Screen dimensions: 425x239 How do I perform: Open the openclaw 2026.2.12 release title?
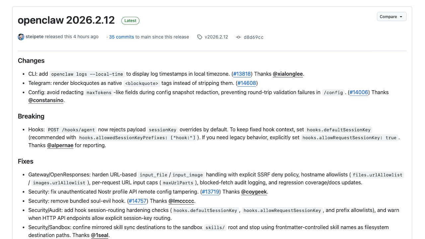point(66,20)
